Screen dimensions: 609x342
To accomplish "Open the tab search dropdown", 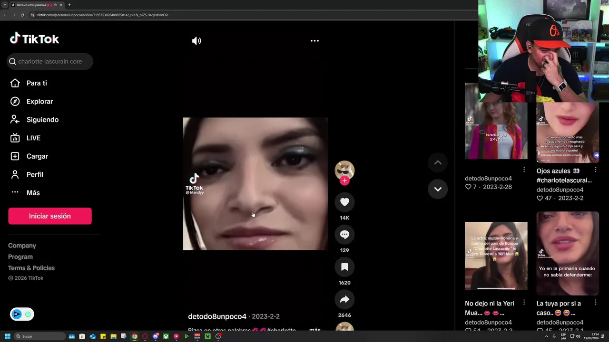I will coord(5,5).
